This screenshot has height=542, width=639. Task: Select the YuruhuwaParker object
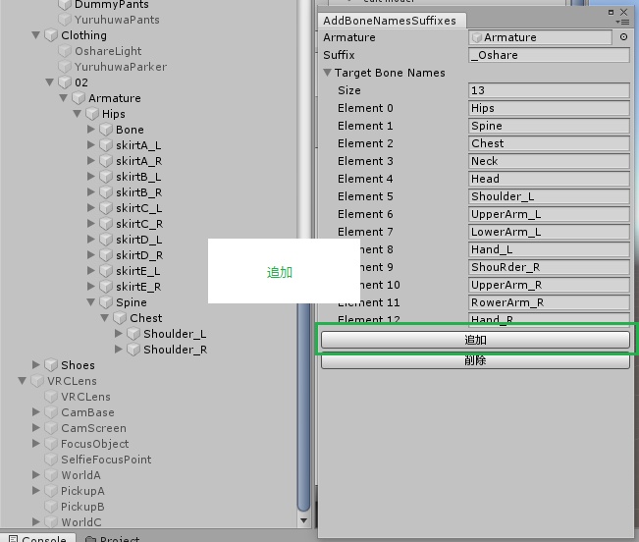(x=121, y=67)
